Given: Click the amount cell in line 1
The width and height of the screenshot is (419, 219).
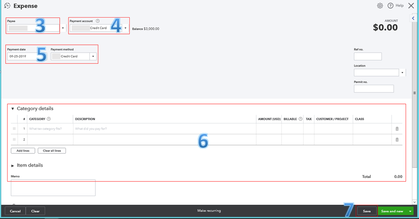Looking at the screenshot, I should point(269,129).
